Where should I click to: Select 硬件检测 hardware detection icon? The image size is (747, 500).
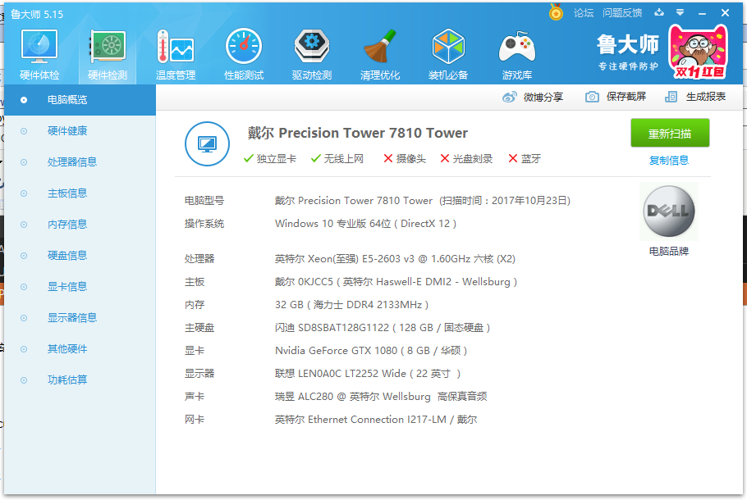(108, 47)
